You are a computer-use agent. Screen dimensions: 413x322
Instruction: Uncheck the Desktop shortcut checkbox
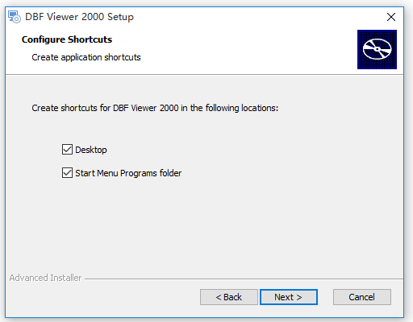click(67, 150)
